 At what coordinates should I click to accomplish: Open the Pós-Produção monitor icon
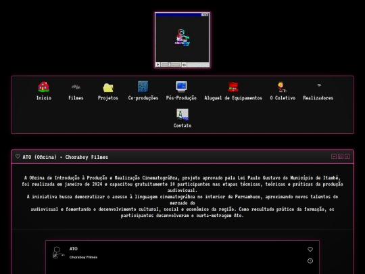(x=181, y=87)
